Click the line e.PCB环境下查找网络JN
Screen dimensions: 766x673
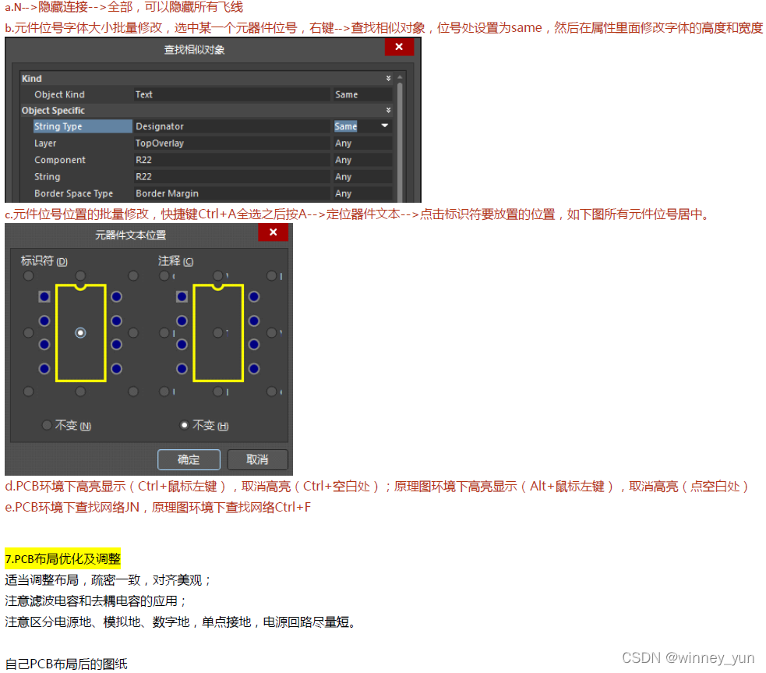click(x=157, y=508)
